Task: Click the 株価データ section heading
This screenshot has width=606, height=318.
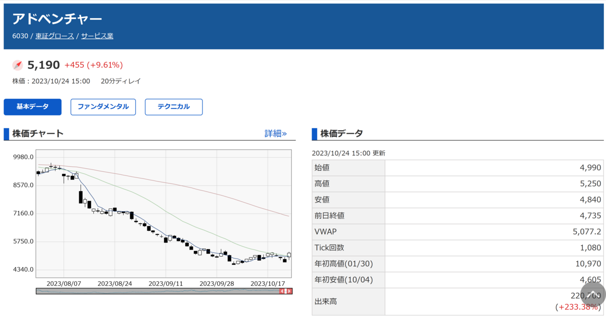Action: pos(341,134)
